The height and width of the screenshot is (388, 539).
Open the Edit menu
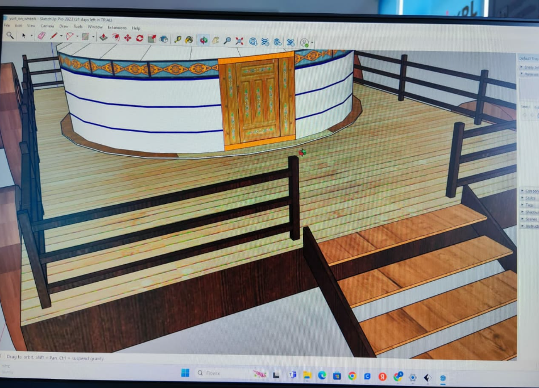[18, 26]
